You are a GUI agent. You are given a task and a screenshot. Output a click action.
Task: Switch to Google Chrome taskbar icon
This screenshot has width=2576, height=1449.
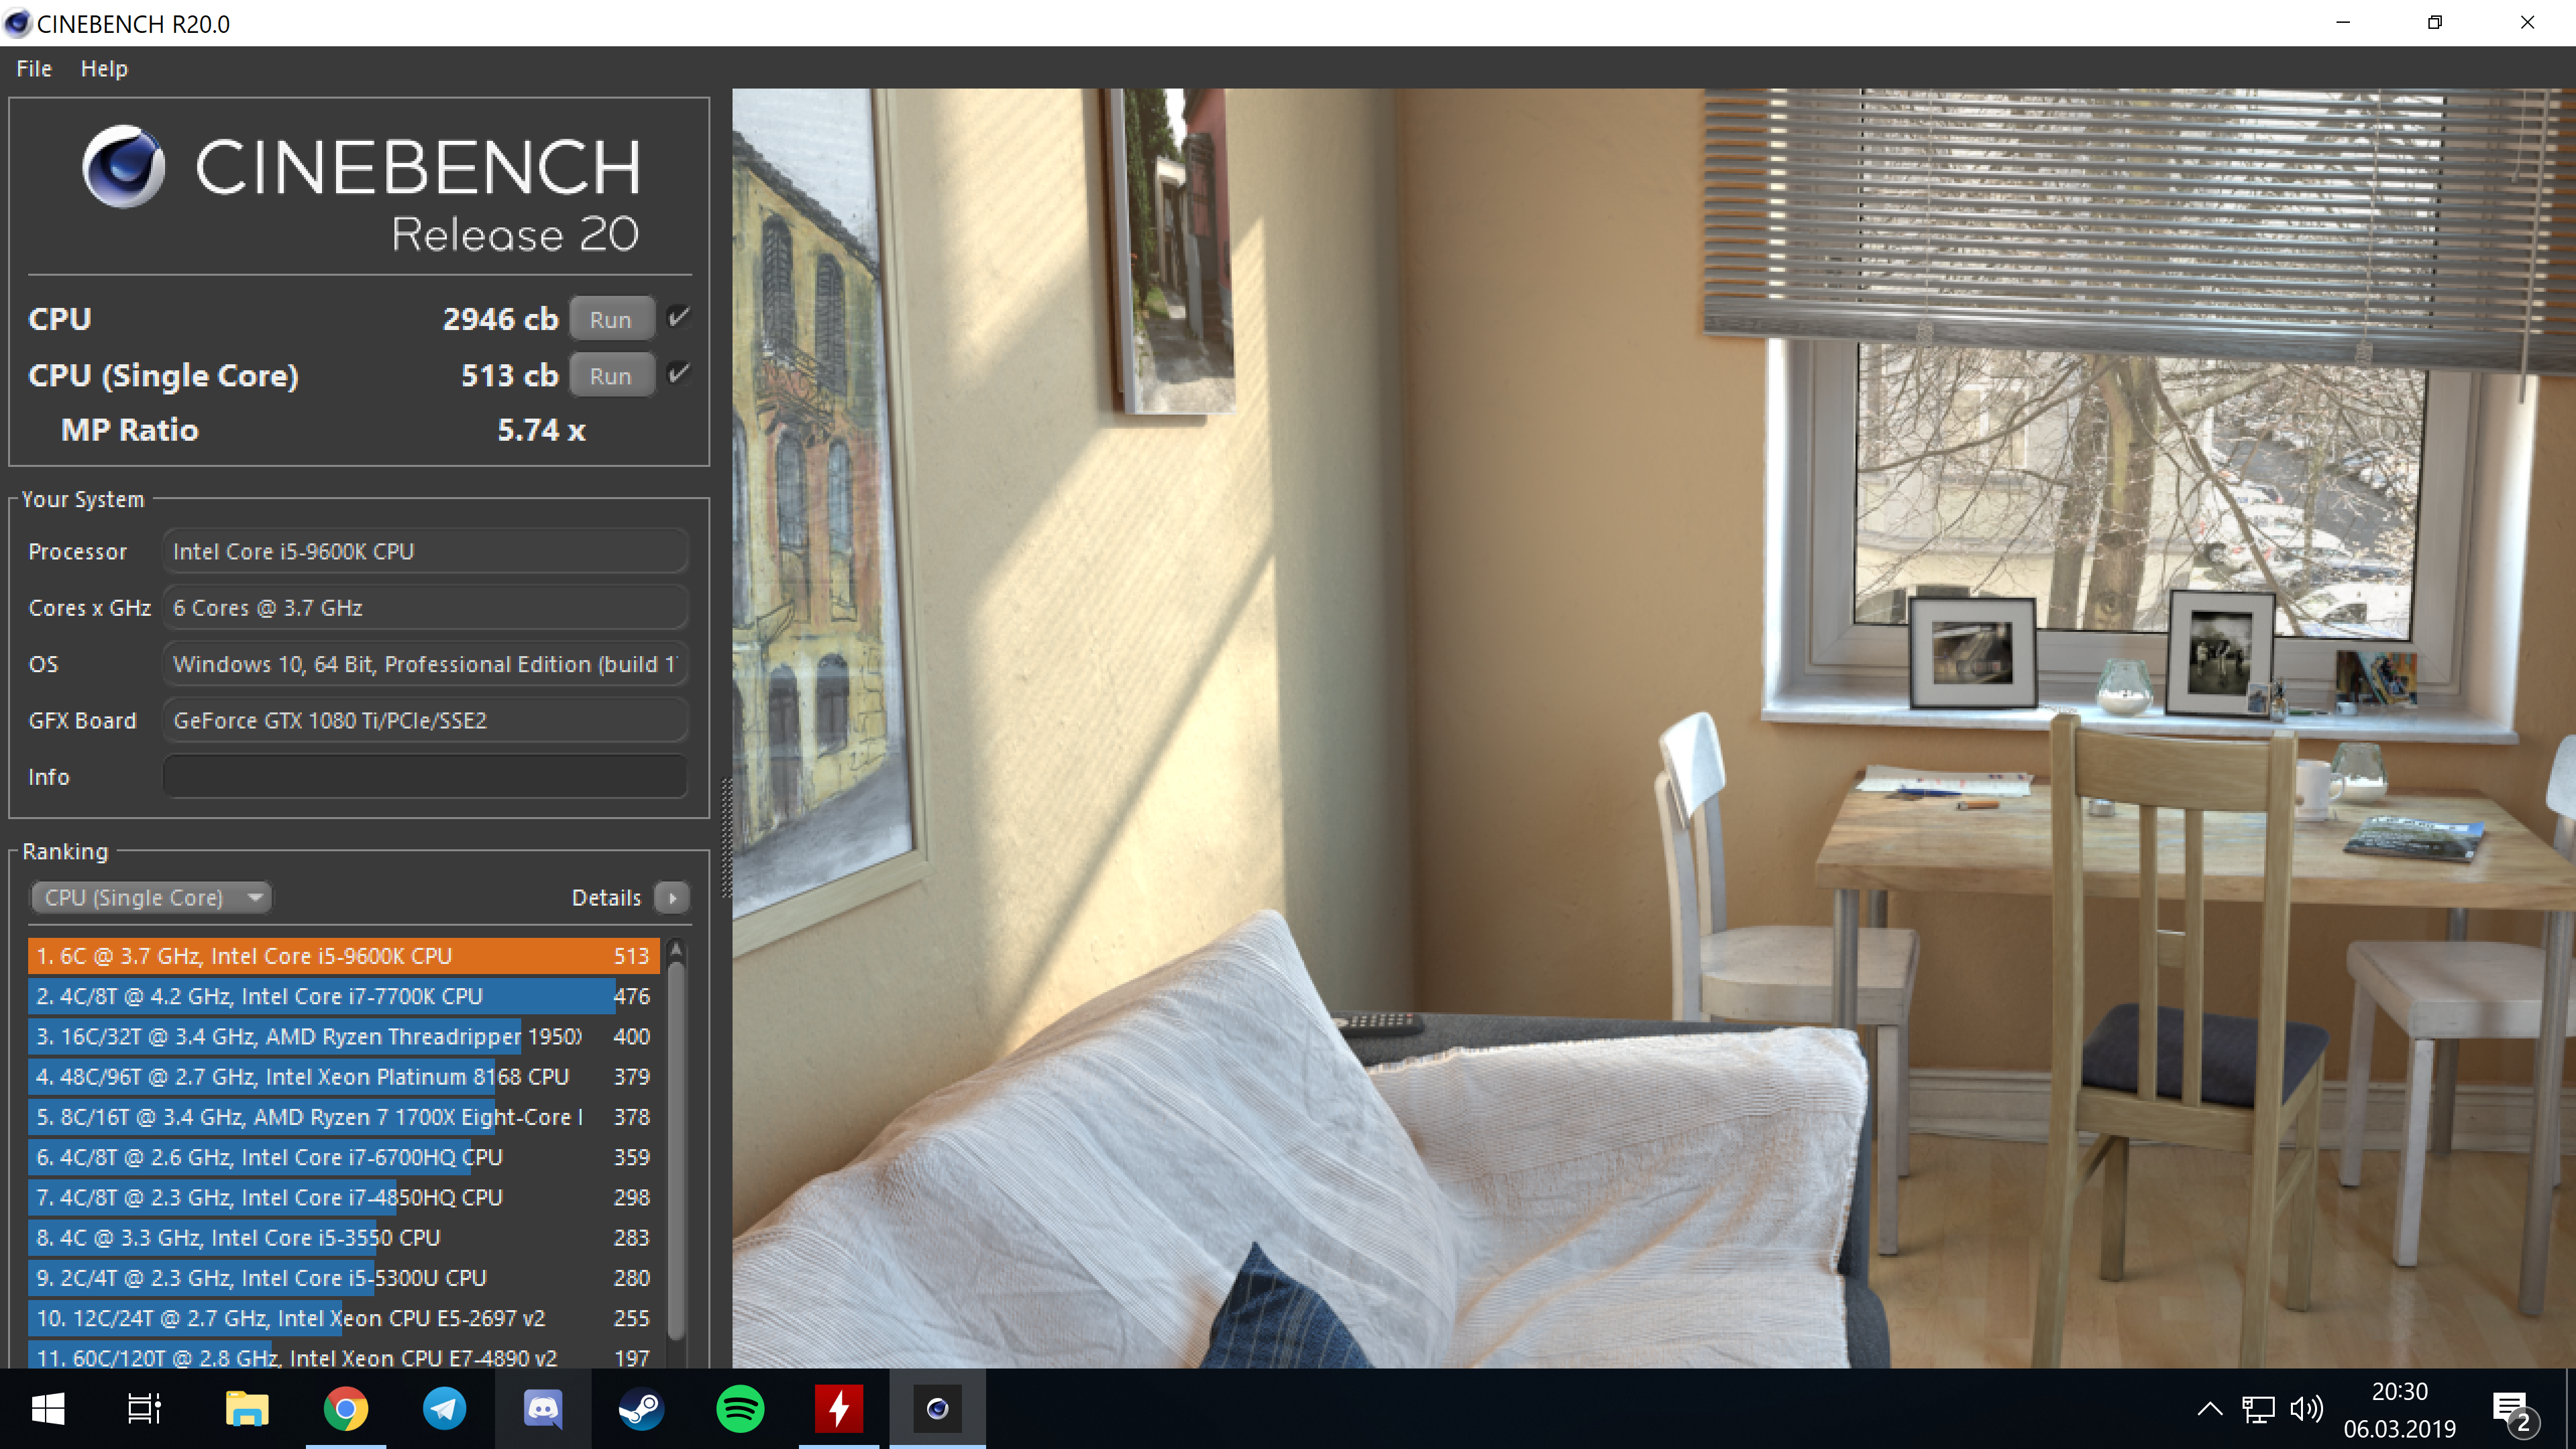coord(346,1409)
